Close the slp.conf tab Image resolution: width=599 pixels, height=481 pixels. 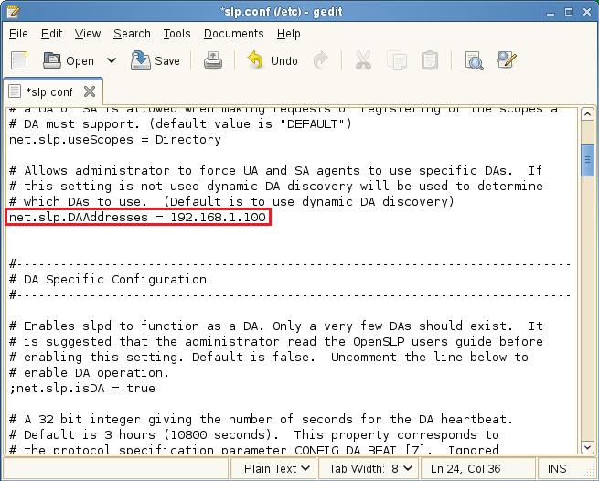point(89,91)
